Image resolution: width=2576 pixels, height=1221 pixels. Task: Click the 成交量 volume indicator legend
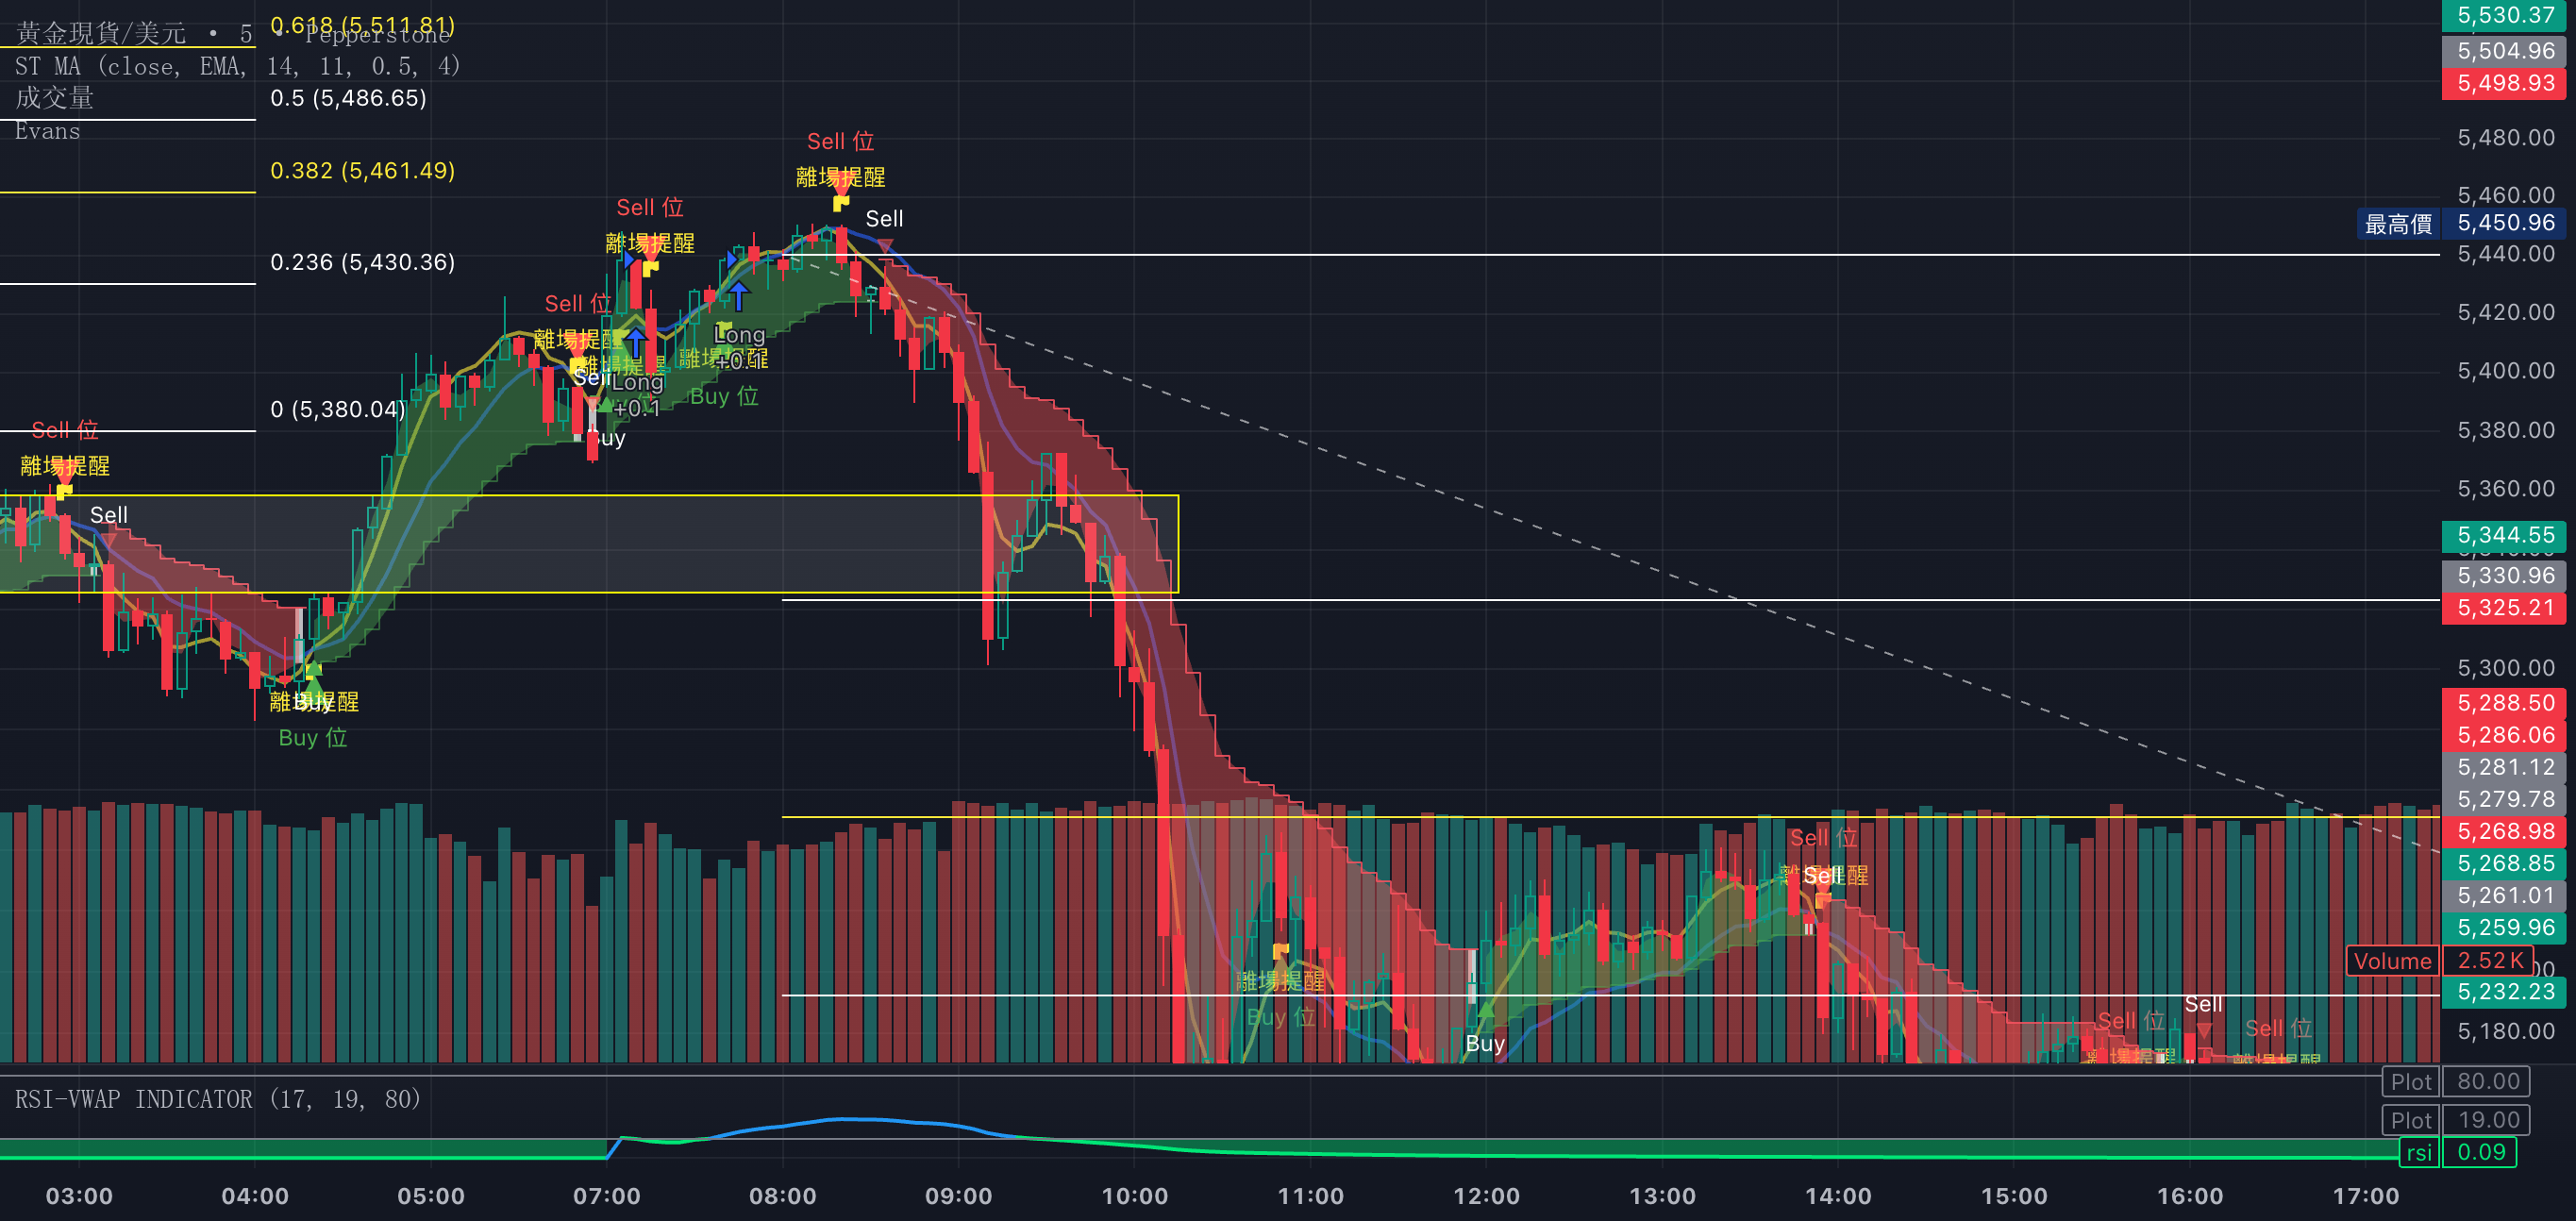[x=55, y=98]
